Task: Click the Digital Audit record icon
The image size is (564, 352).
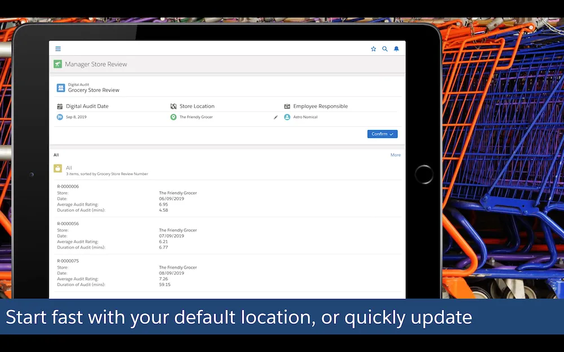Action: tap(61, 88)
